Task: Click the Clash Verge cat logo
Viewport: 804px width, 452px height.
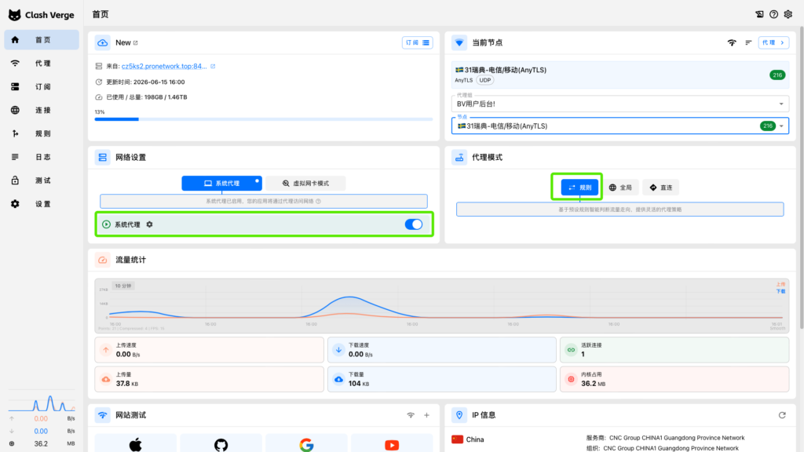Action: click(x=14, y=15)
